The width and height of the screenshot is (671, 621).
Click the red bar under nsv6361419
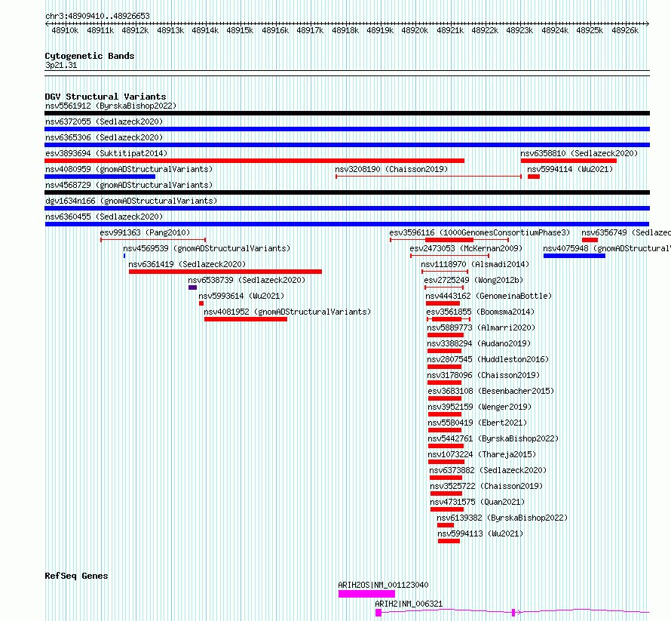point(225,272)
